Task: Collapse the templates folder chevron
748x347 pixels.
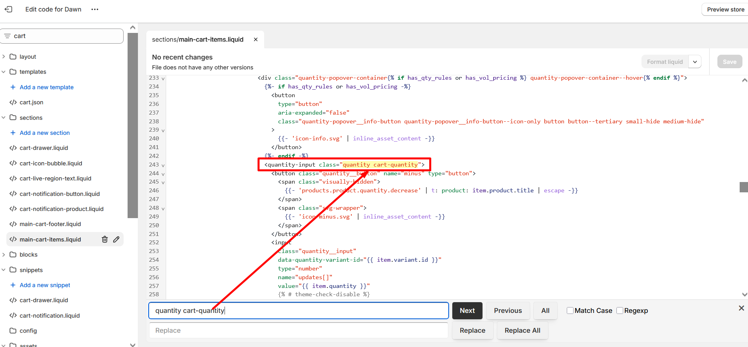Action: [x=4, y=72]
